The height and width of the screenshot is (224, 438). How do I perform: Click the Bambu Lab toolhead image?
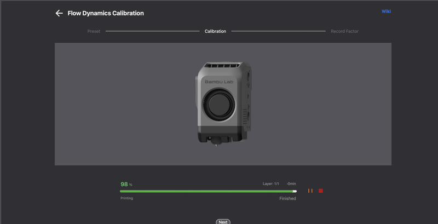click(223, 104)
